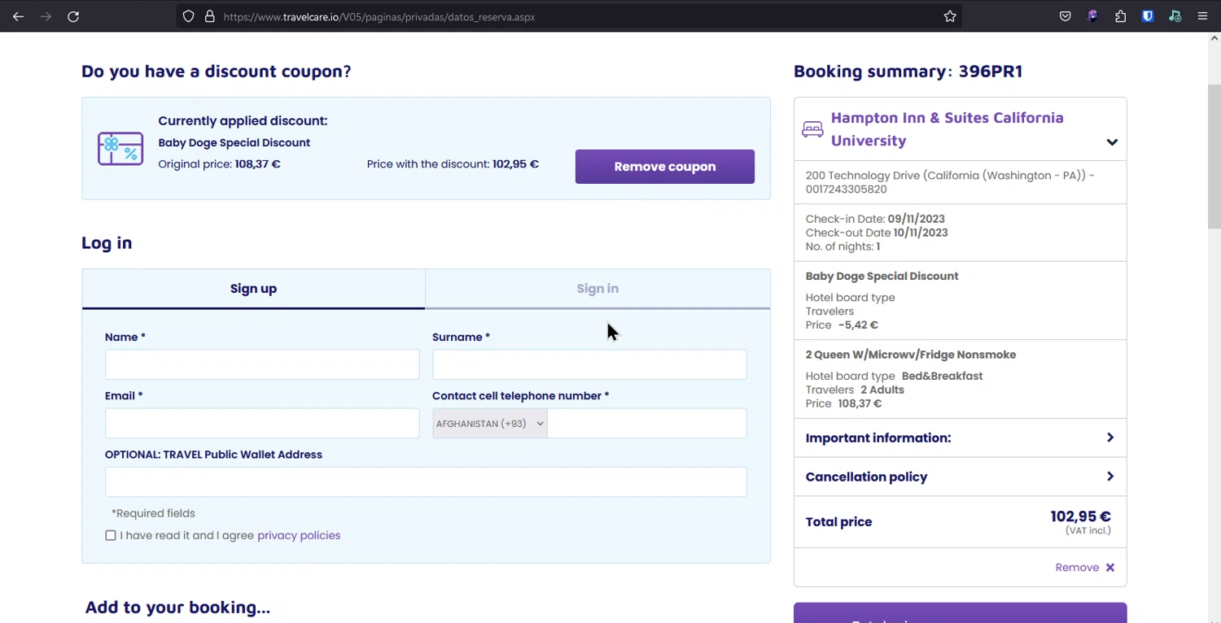1221x623 pixels.
Task: Click the Bed&Breakfast board type text
Action: [942, 376]
